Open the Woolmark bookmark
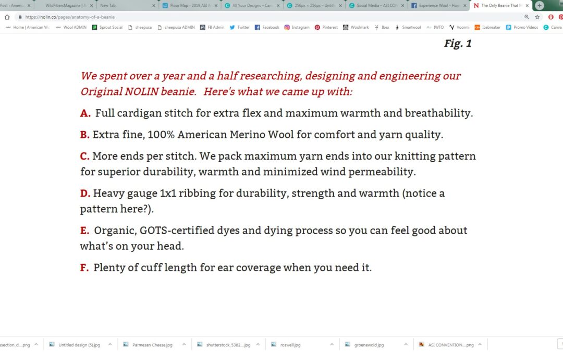This screenshot has height=352, width=563. click(356, 27)
